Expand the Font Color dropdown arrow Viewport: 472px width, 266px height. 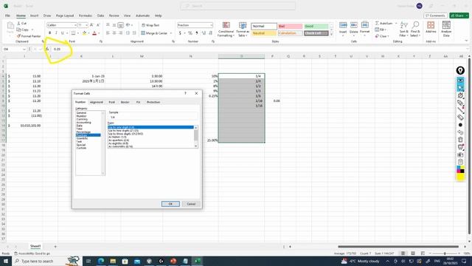click(x=99, y=33)
